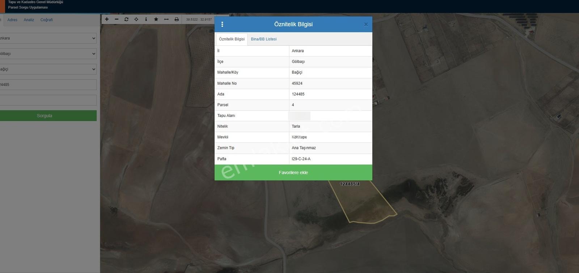Click the refresh map icon
The width and height of the screenshot is (579, 273).
[126, 19]
